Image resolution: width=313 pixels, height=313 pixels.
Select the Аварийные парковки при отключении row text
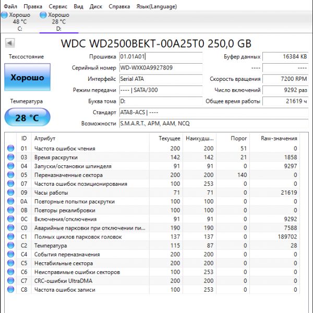click(x=90, y=228)
